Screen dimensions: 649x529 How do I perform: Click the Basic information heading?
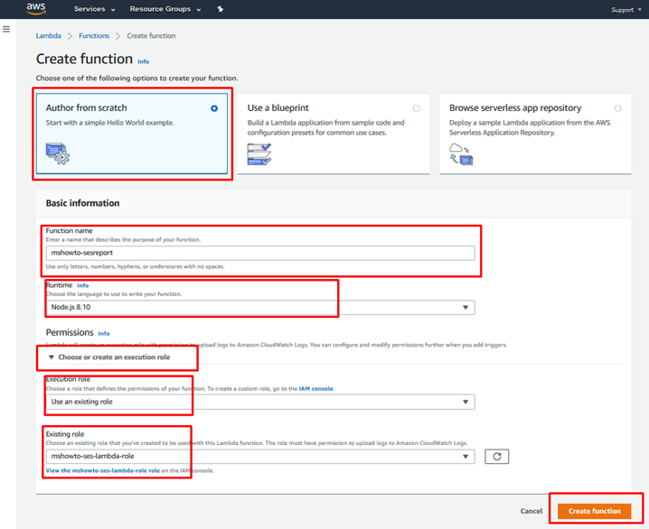pyautogui.click(x=83, y=203)
